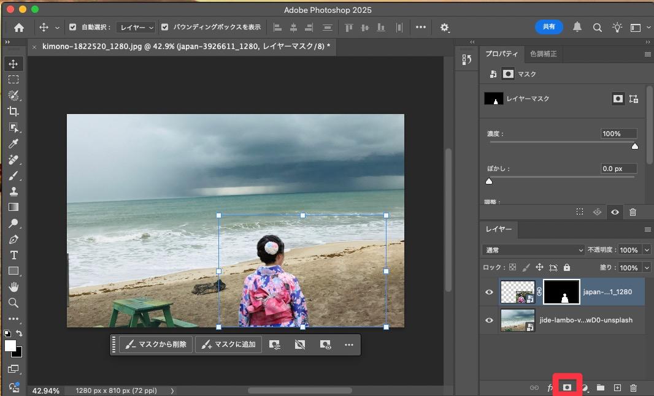Open the レイヤー auto-select target dropdown
Image resolution: width=654 pixels, height=396 pixels.
136,28
